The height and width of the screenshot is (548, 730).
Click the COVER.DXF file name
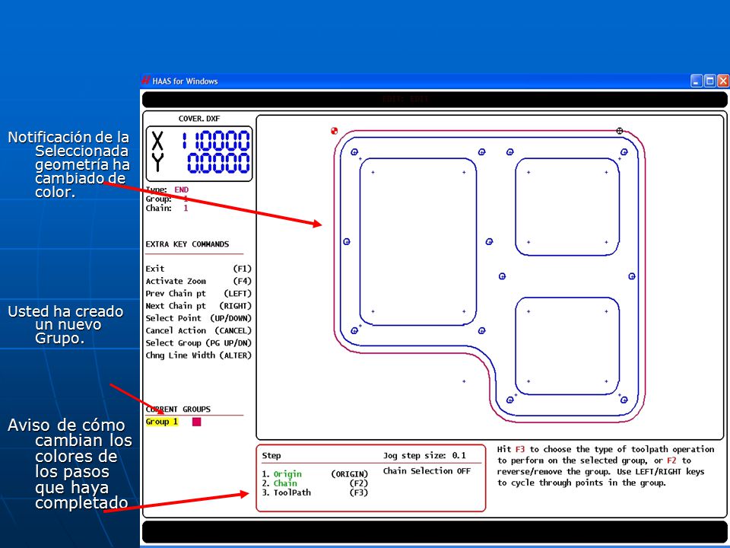click(199, 119)
